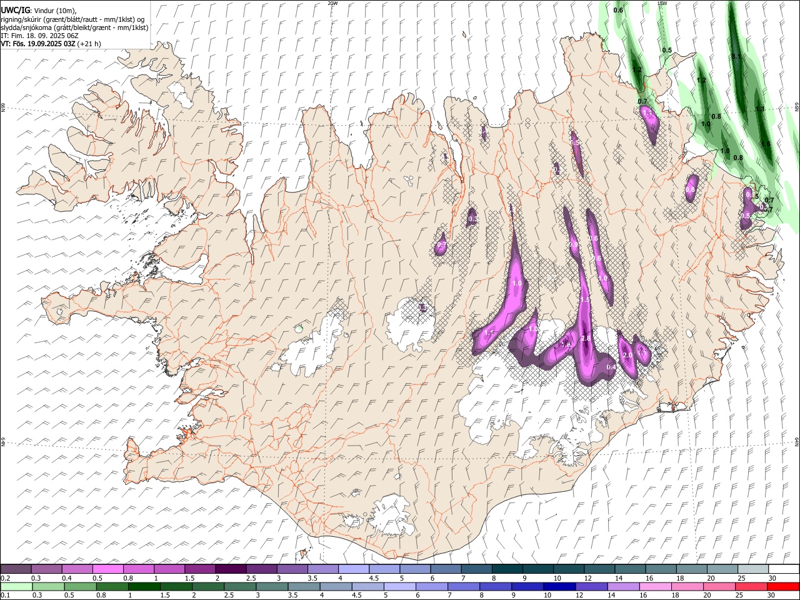Click the 'slydda/snjókoma' legend description line
This screenshot has width=800, height=600.
pos(74,27)
